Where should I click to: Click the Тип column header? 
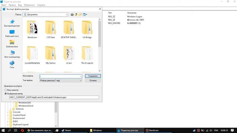(x=110, y=13)
